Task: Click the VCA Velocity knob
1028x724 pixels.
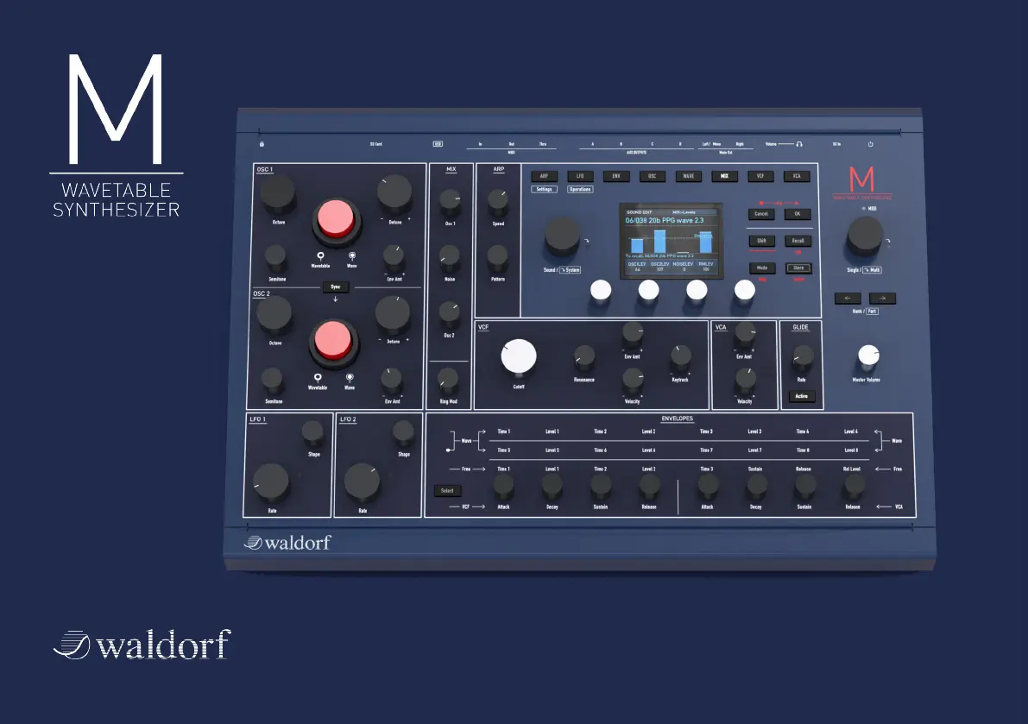Action: (x=745, y=380)
